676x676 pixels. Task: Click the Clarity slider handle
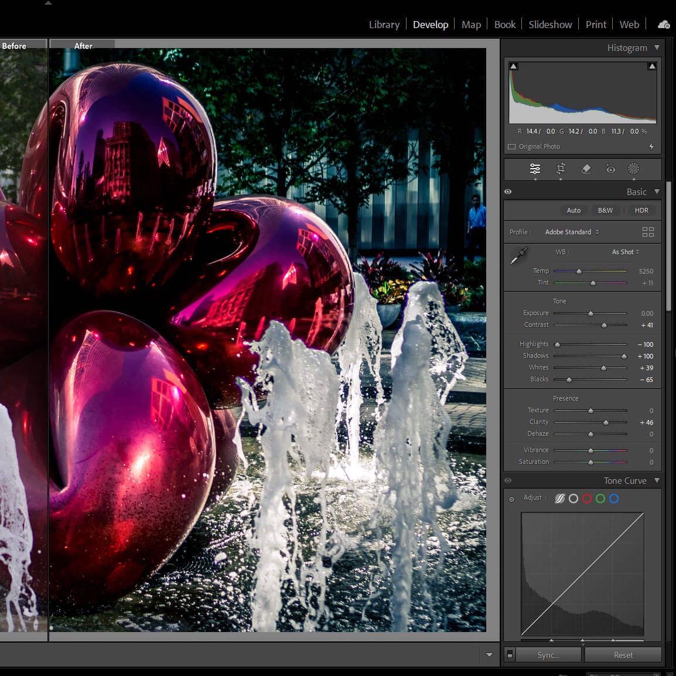(606, 422)
